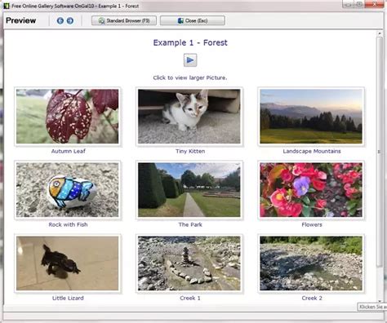Click the Landscape Mountains caption text
The width and height of the screenshot is (387, 323).
click(x=312, y=151)
